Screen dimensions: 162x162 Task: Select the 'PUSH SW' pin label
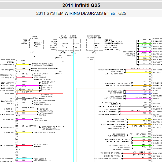tap(157, 88)
